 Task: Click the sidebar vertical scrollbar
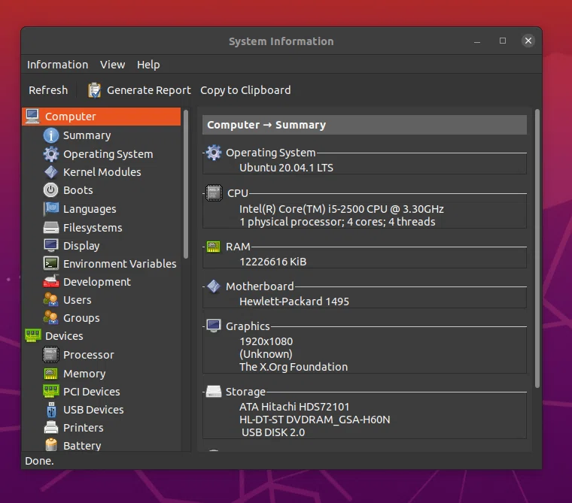tap(186, 184)
